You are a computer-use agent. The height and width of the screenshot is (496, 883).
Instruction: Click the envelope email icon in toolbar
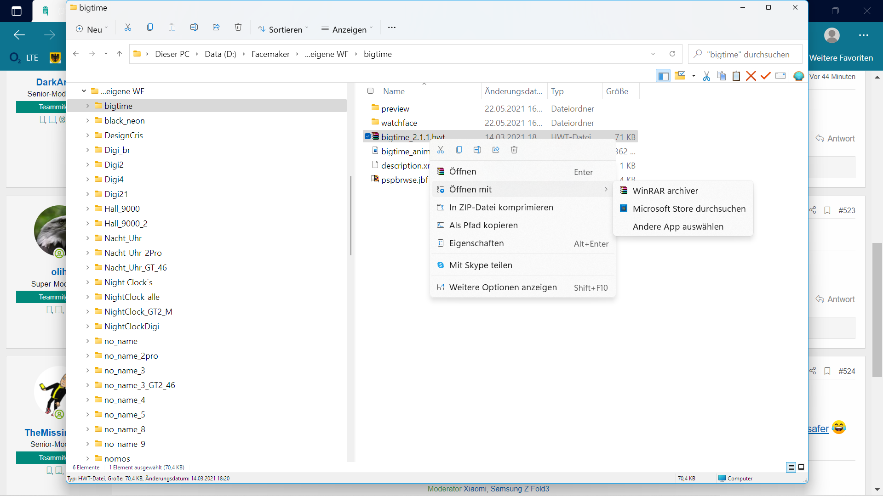coord(780,76)
